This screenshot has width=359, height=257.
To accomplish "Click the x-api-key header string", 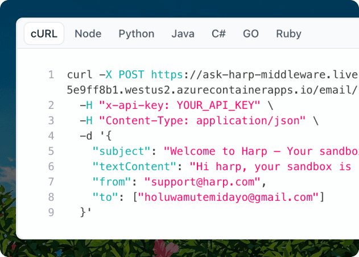I will pos(180,105).
